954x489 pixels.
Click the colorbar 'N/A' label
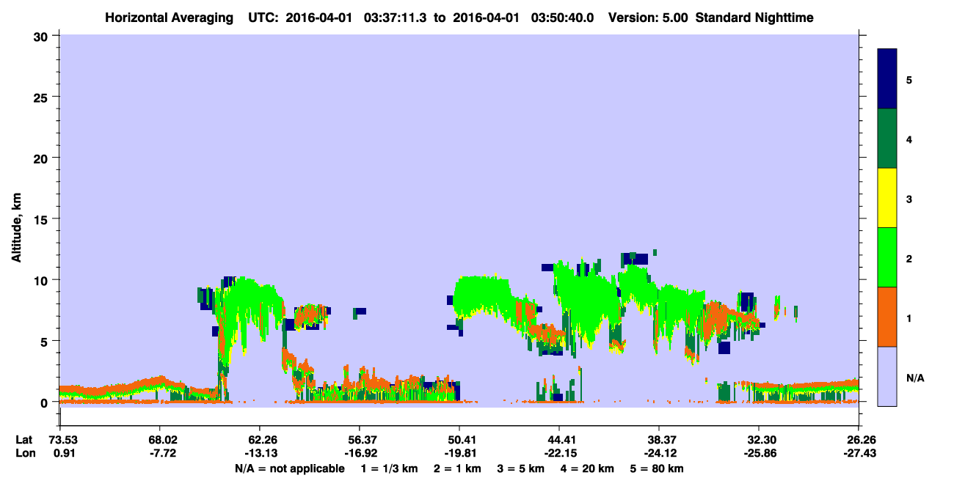[x=914, y=378]
